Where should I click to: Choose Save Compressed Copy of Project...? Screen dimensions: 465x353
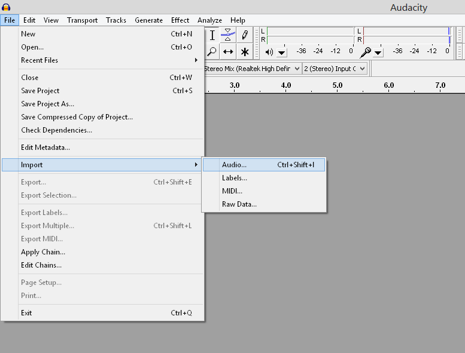point(102,117)
